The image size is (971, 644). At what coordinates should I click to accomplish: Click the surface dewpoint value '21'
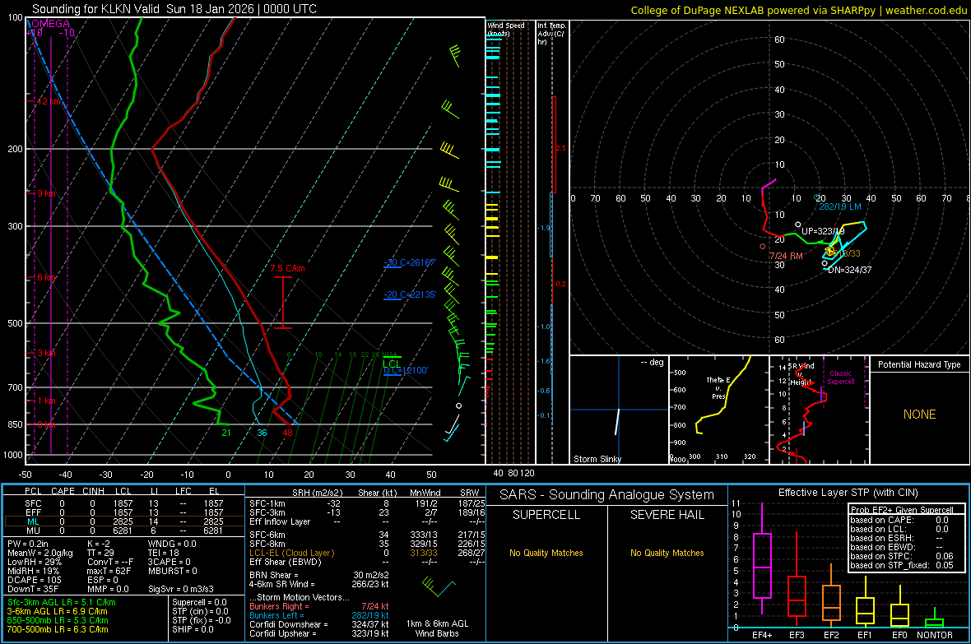coord(226,433)
